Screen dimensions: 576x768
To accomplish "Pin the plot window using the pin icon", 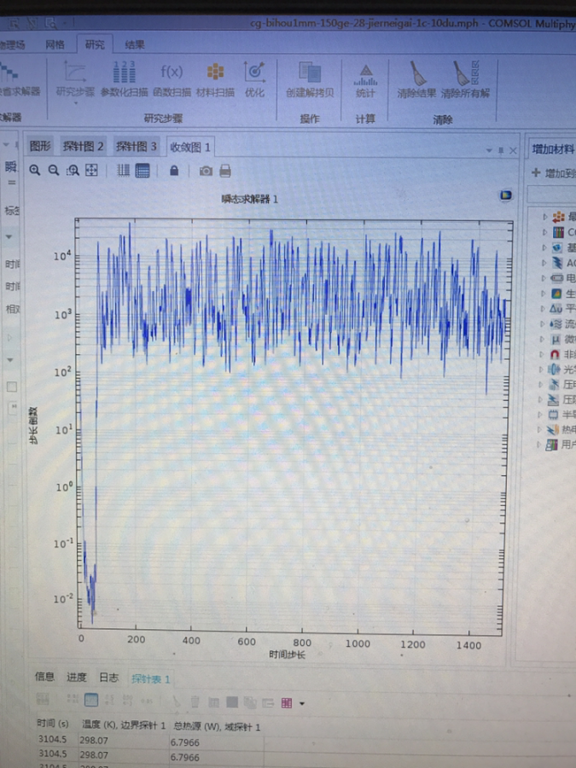I will click(x=501, y=150).
